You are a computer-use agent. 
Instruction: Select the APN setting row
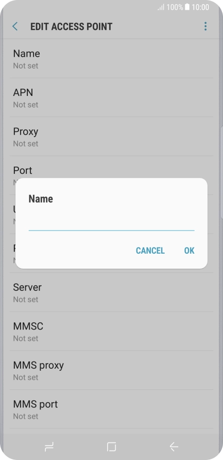(x=111, y=97)
